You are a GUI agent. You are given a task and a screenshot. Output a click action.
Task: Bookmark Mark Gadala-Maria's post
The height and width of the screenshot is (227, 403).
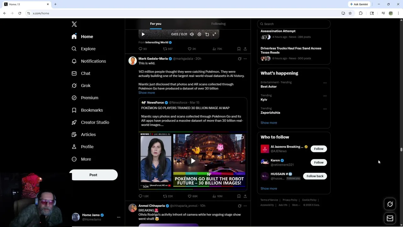click(239, 196)
